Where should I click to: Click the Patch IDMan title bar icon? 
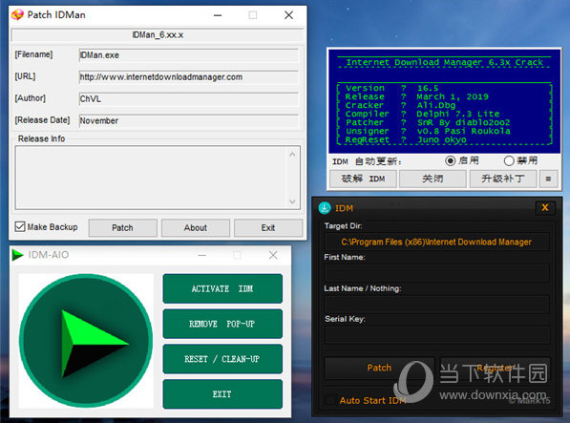(x=17, y=15)
